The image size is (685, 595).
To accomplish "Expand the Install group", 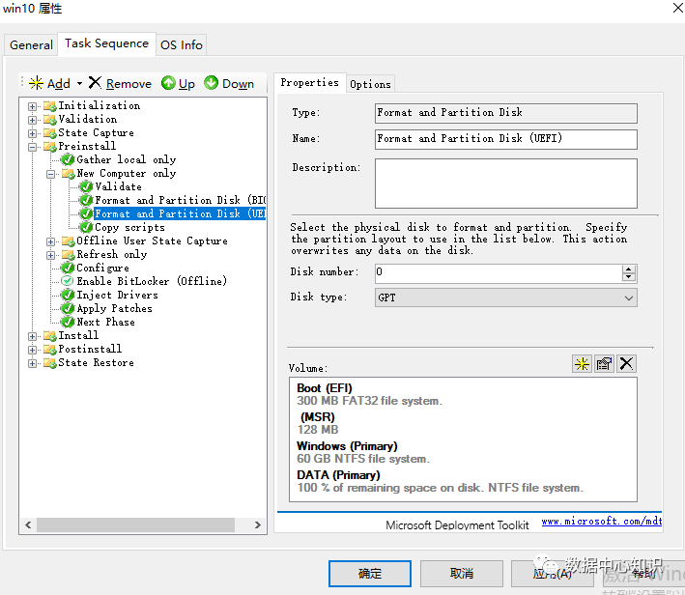I will point(32,336).
